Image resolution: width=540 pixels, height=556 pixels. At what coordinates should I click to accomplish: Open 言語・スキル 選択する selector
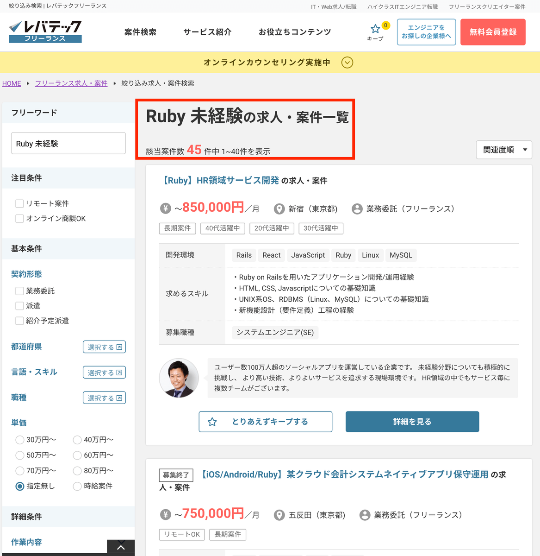104,373
